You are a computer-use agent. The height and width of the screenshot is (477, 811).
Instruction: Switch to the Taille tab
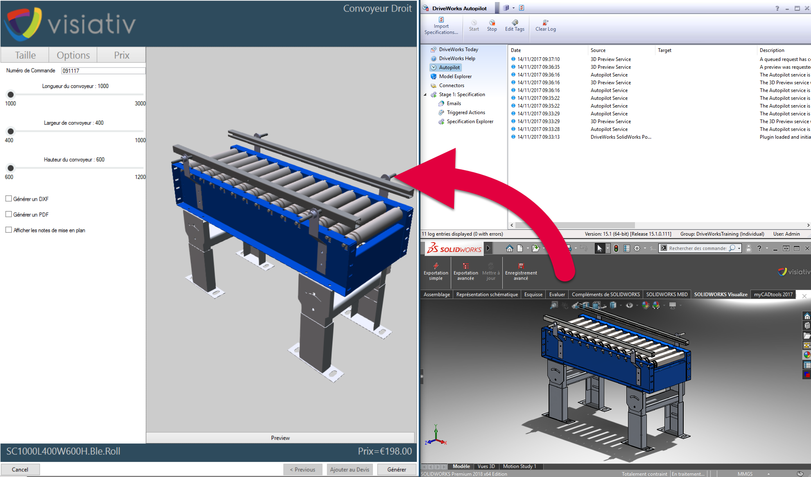pos(25,55)
